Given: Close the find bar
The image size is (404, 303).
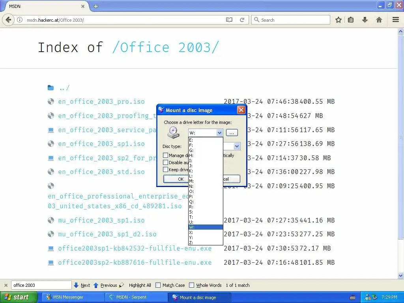Looking at the screenshot, I should 6,285.
